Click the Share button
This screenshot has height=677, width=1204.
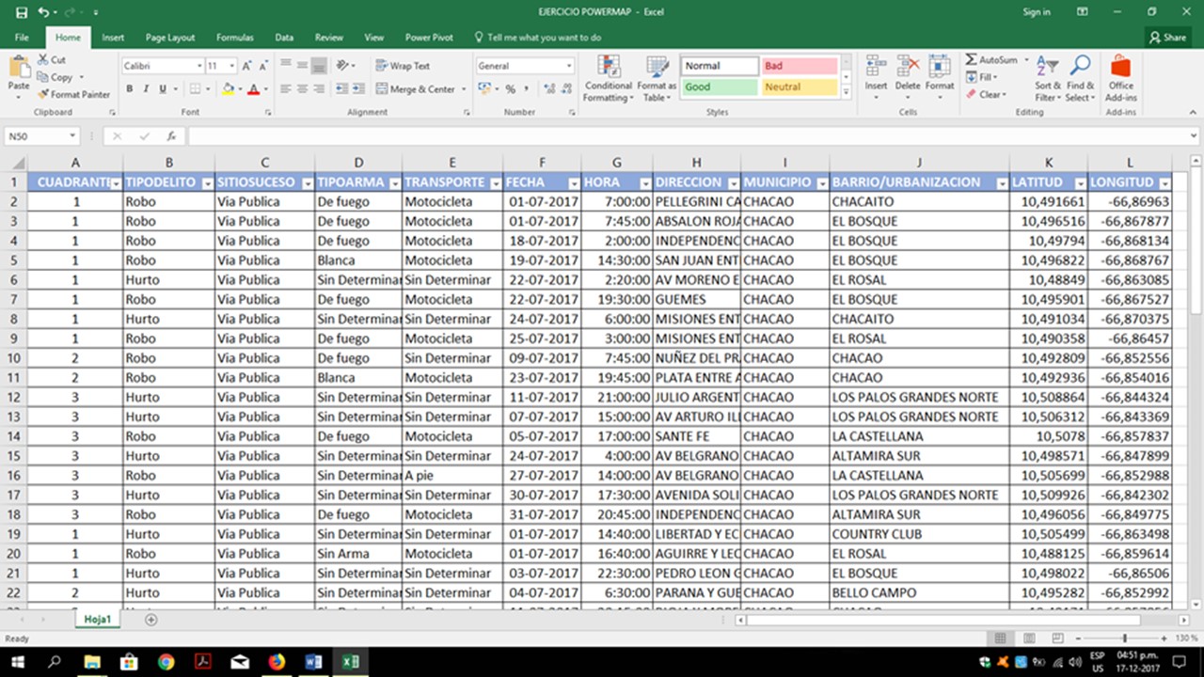coord(1167,38)
